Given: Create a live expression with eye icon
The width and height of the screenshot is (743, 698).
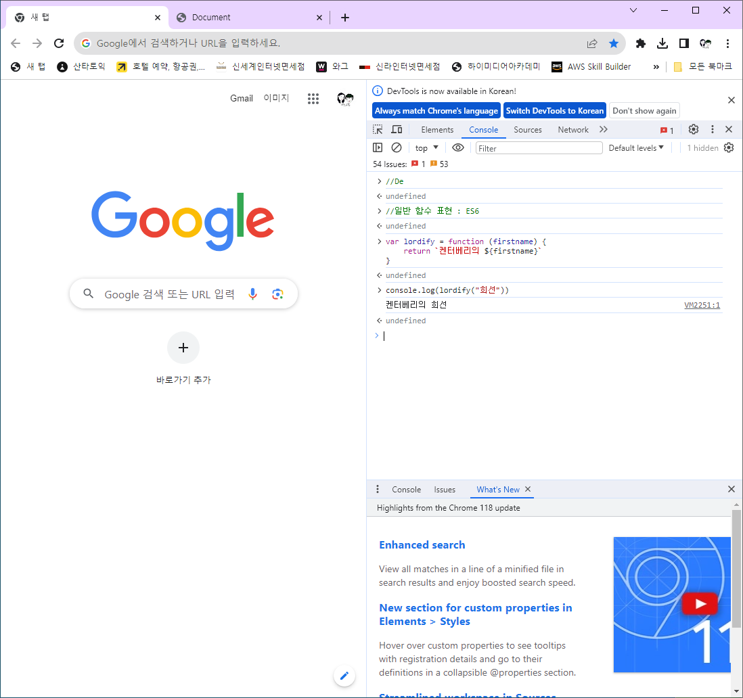Looking at the screenshot, I should coord(457,147).
